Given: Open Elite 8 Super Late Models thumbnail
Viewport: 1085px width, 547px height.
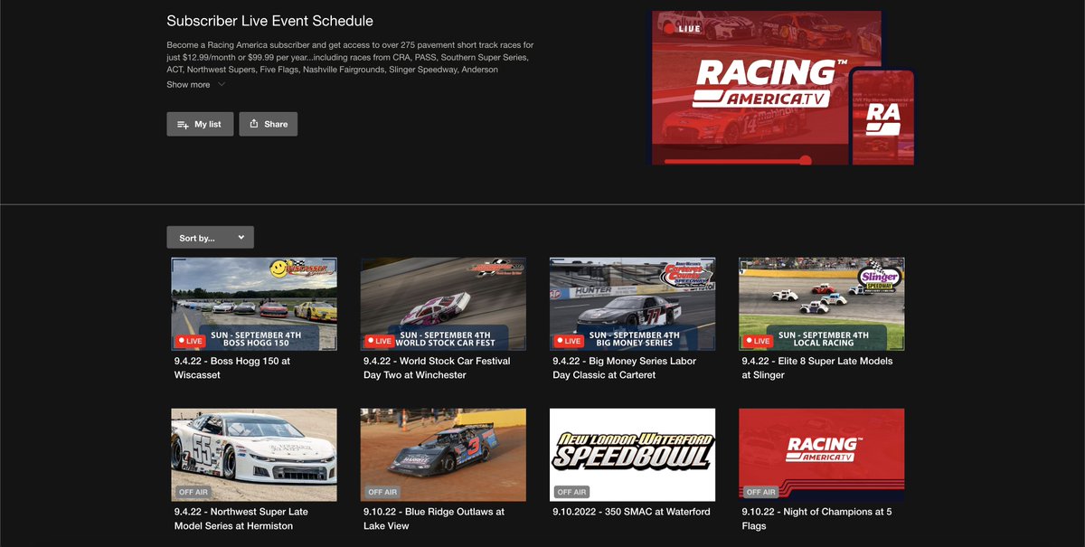Looking at the screenshot, I should click(x=821, y=304).
